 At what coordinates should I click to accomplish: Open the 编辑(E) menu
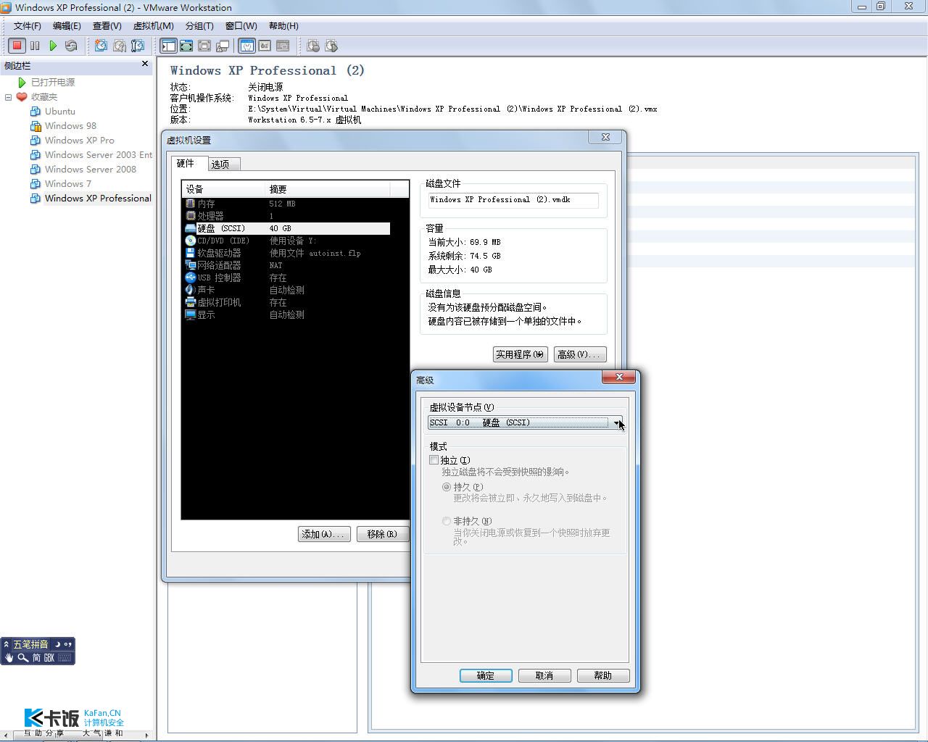pos(67,26)
